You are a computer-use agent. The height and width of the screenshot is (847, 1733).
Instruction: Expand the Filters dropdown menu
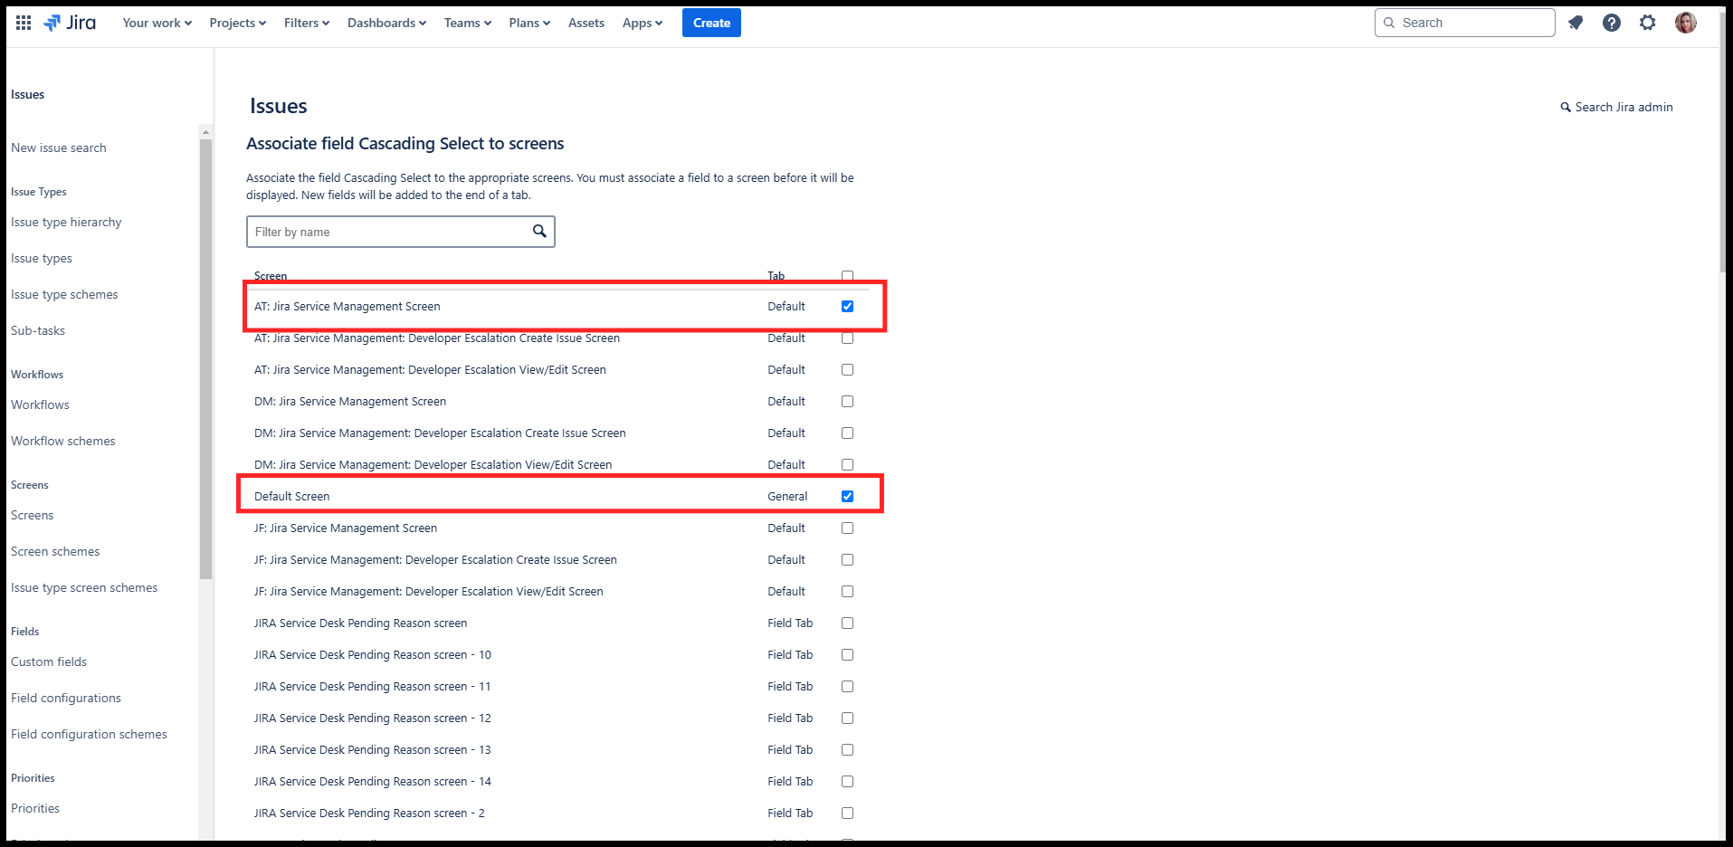[306, 23]
